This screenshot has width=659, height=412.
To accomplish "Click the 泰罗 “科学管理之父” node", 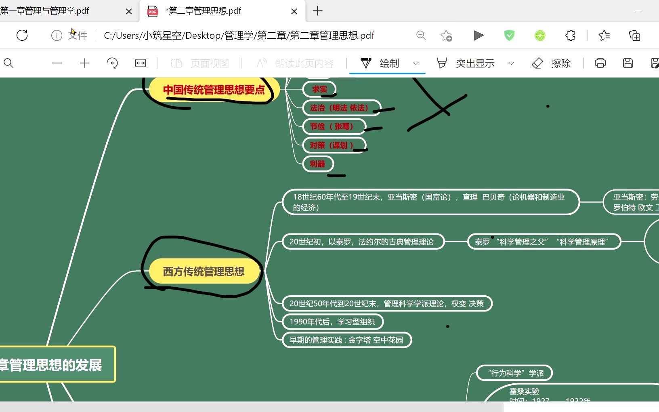I will point(544,242).
